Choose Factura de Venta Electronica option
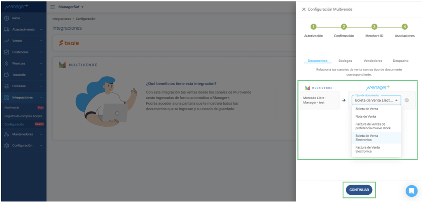The height and width of the screenshot is (203, 425). [x=376, y=149]
